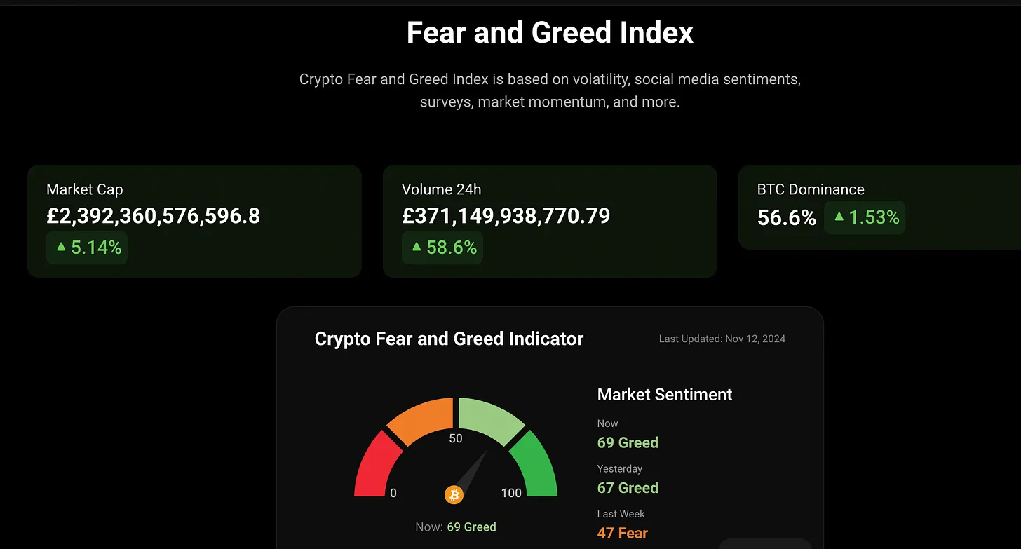Image resolution: width=1021 pixels, height=549 pixels.
Task: Click the green up arrow beside 5.14%
Action: coord(61,247)
